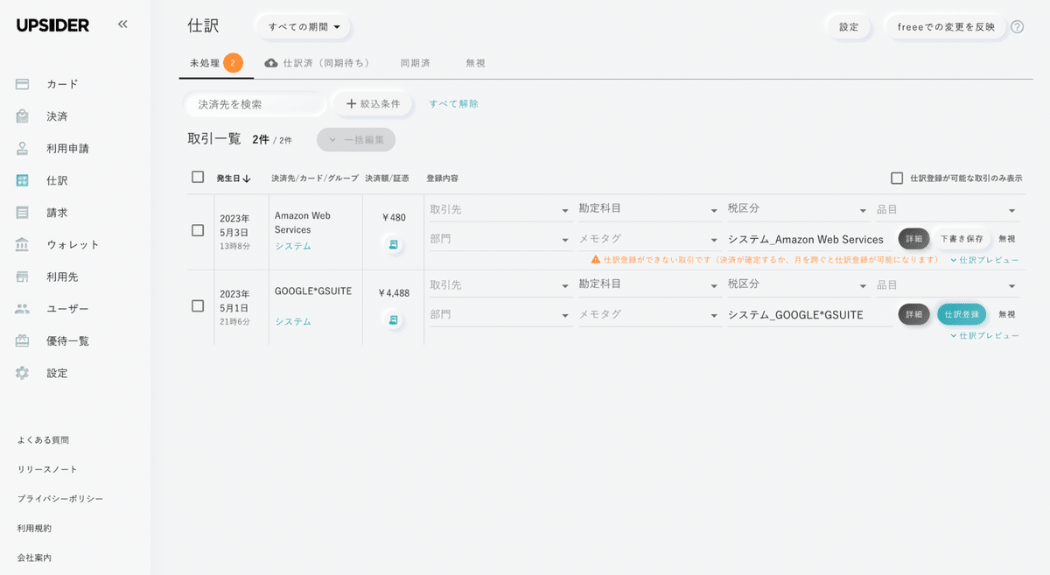Screen dimensions: 1050x575
Task: Check the select-all checkbox in the table header
Action: 198,177
